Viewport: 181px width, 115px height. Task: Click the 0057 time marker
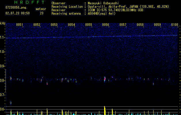(x=123, y=25)
